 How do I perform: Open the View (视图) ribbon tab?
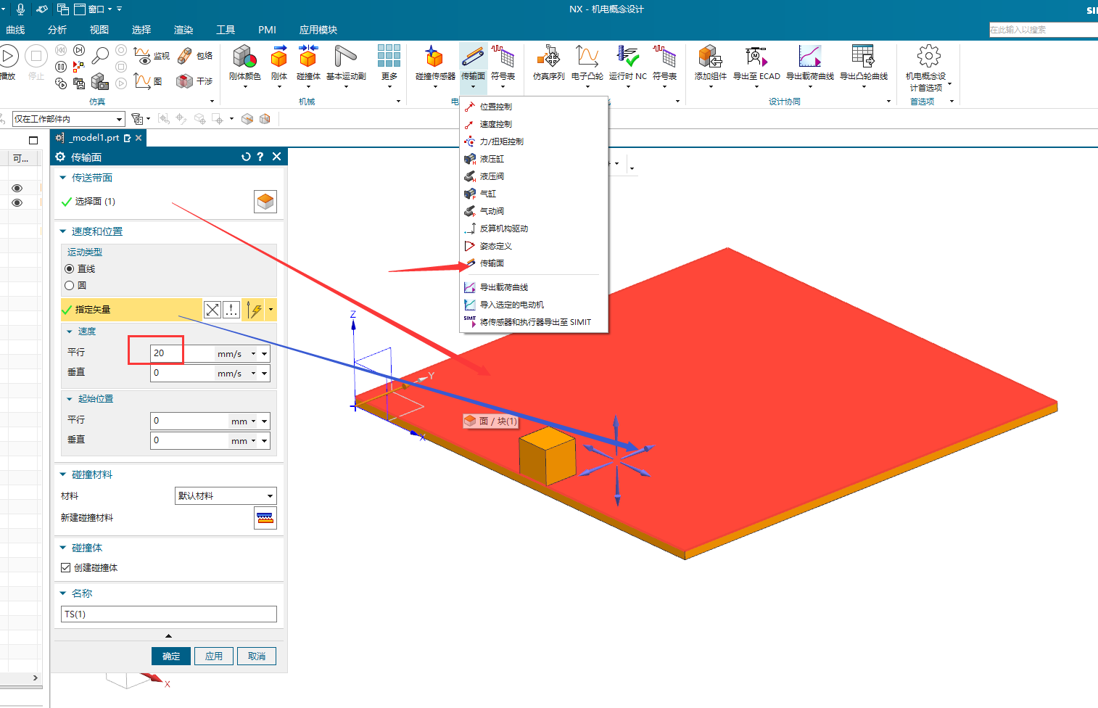(99, 30)
